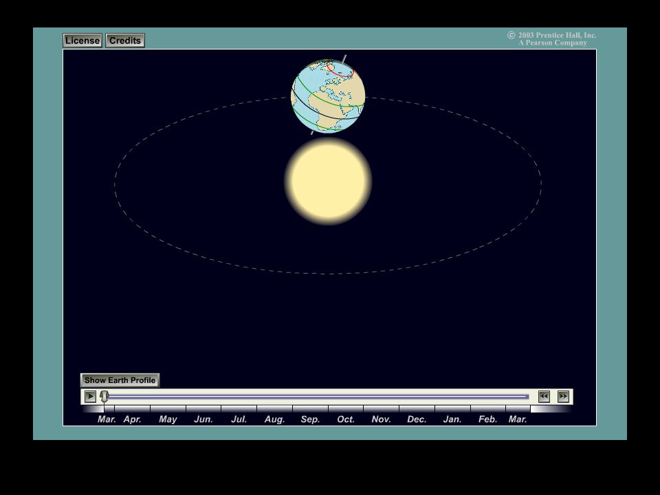Click the fast-forward double-arrow button
Viewport: 660px width, 495px height.
point(563,397)
